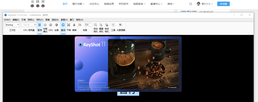Viewport: 258px width, 102px height.
Task: Open the 文件(F) menu
Action: pyautogui.click(x=7, y=20)
